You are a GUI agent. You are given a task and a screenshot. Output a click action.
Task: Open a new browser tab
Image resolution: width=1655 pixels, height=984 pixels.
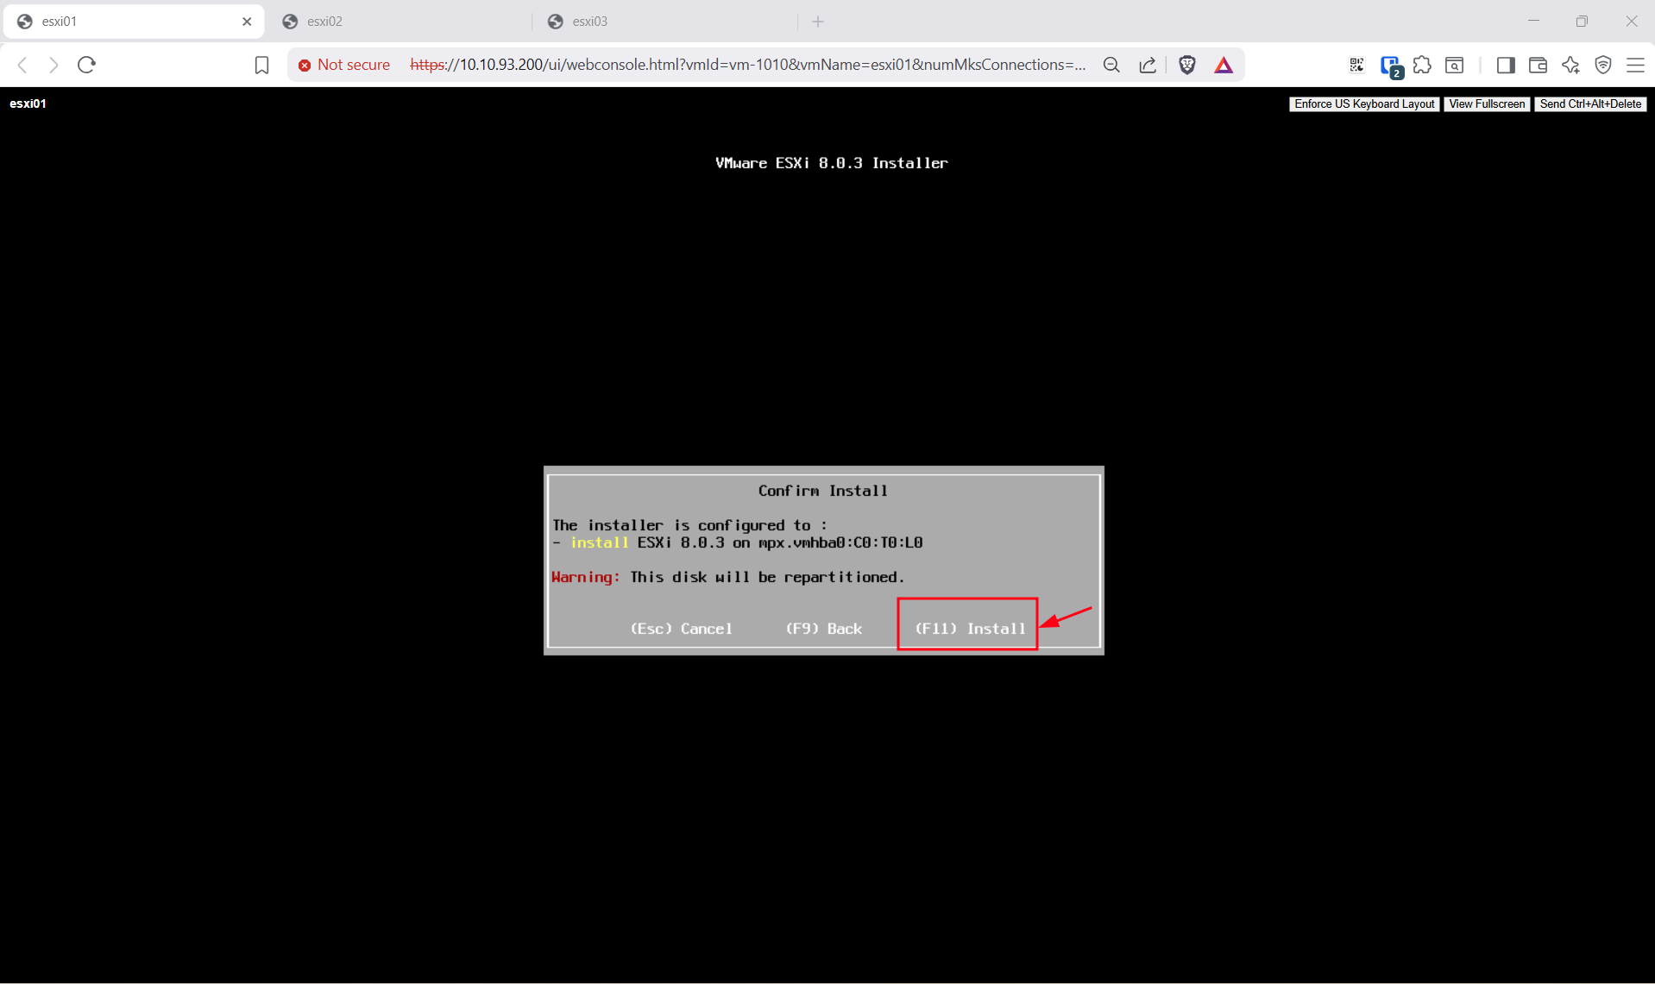(818, 22)
